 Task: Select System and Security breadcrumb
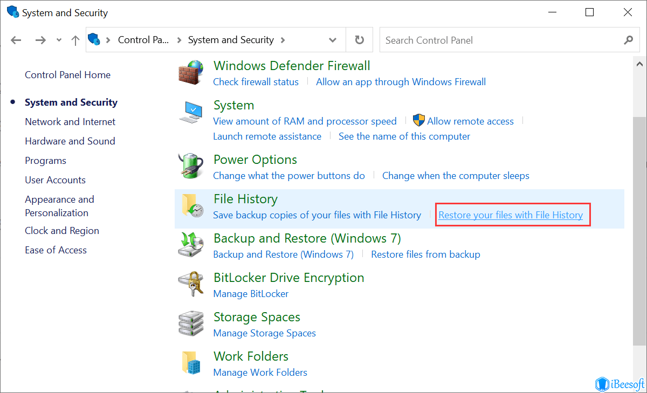point(231,40)
